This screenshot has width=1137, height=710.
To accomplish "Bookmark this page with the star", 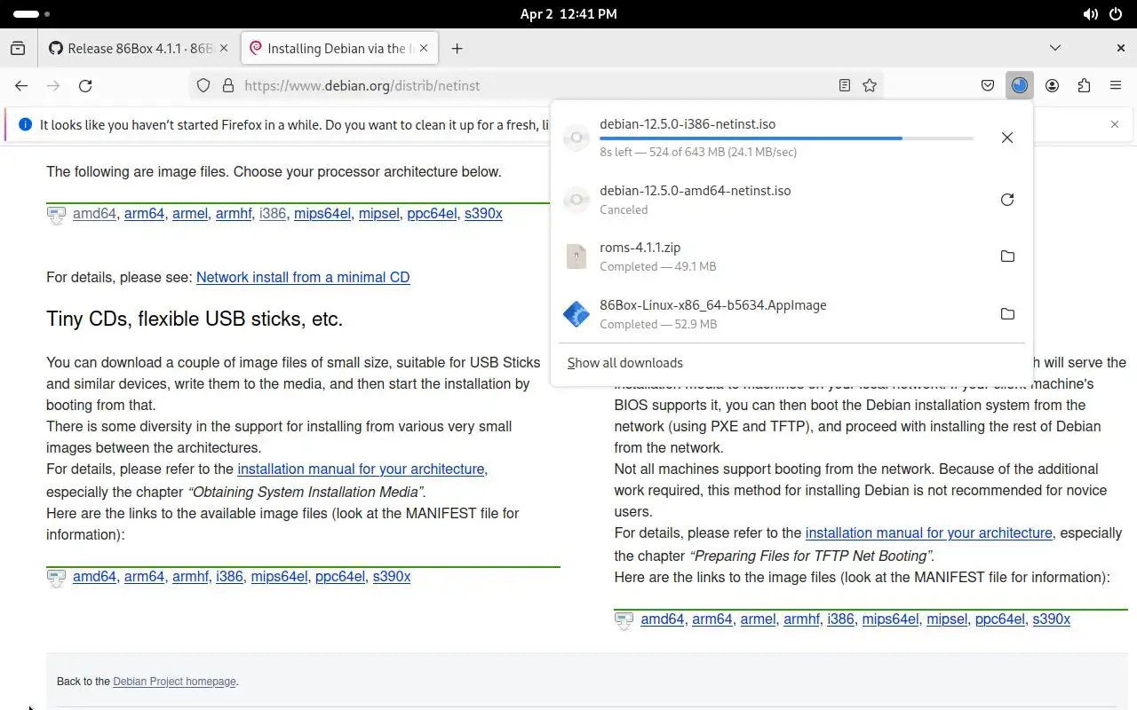I will pyautogui.click(x=870, y=86).
